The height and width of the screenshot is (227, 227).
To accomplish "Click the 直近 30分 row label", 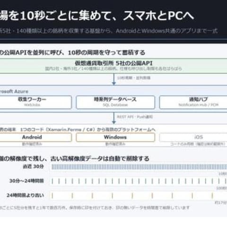I will click(x=33, y=166).
